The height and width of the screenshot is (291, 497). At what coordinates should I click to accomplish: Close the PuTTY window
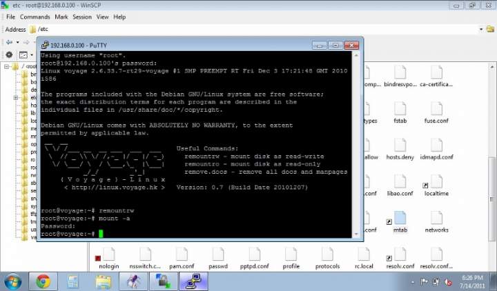pos(351,46)
